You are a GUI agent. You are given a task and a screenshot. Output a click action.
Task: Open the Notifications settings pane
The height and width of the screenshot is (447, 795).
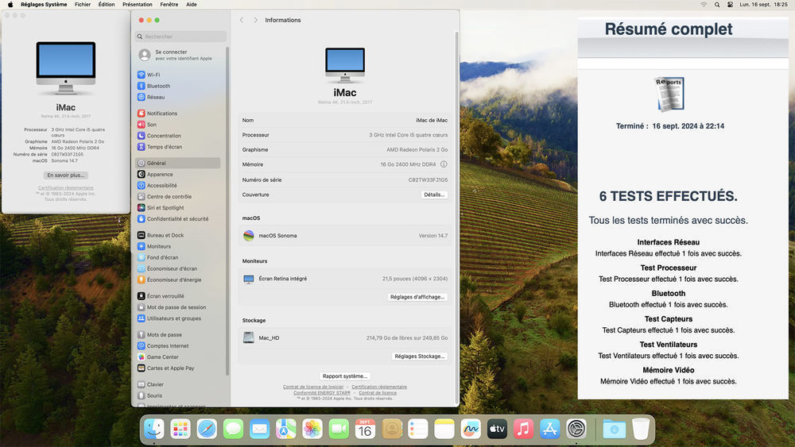[x=161, y=114]
